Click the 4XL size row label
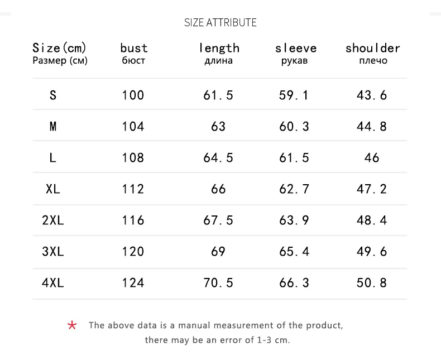 [x=53, y=282]
